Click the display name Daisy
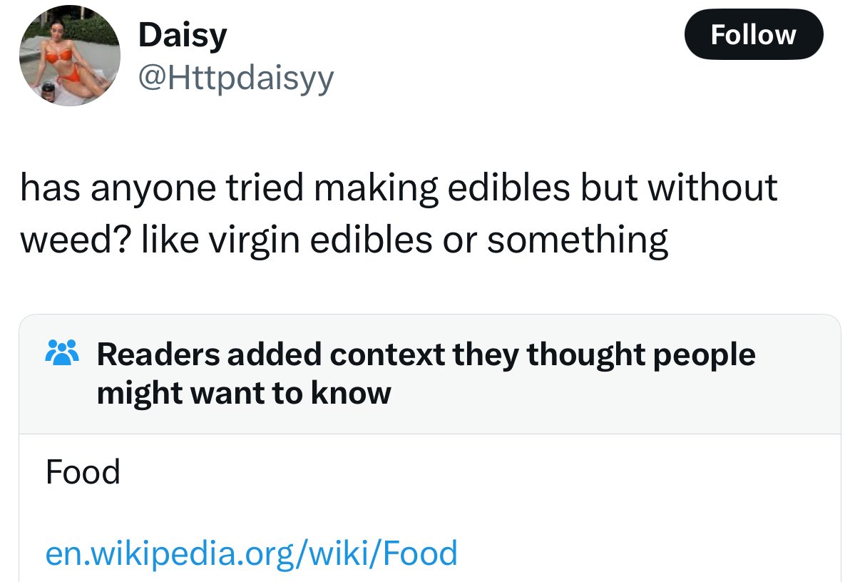This screenshot has height=582, width=860. [183, 34]
